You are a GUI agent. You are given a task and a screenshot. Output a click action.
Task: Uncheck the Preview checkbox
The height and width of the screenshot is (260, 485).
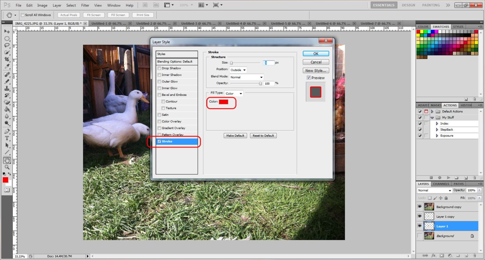(x=309, y=78)
